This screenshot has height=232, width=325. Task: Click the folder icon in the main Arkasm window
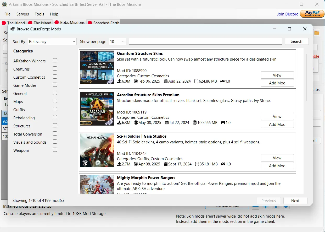(x=317, y=33)
